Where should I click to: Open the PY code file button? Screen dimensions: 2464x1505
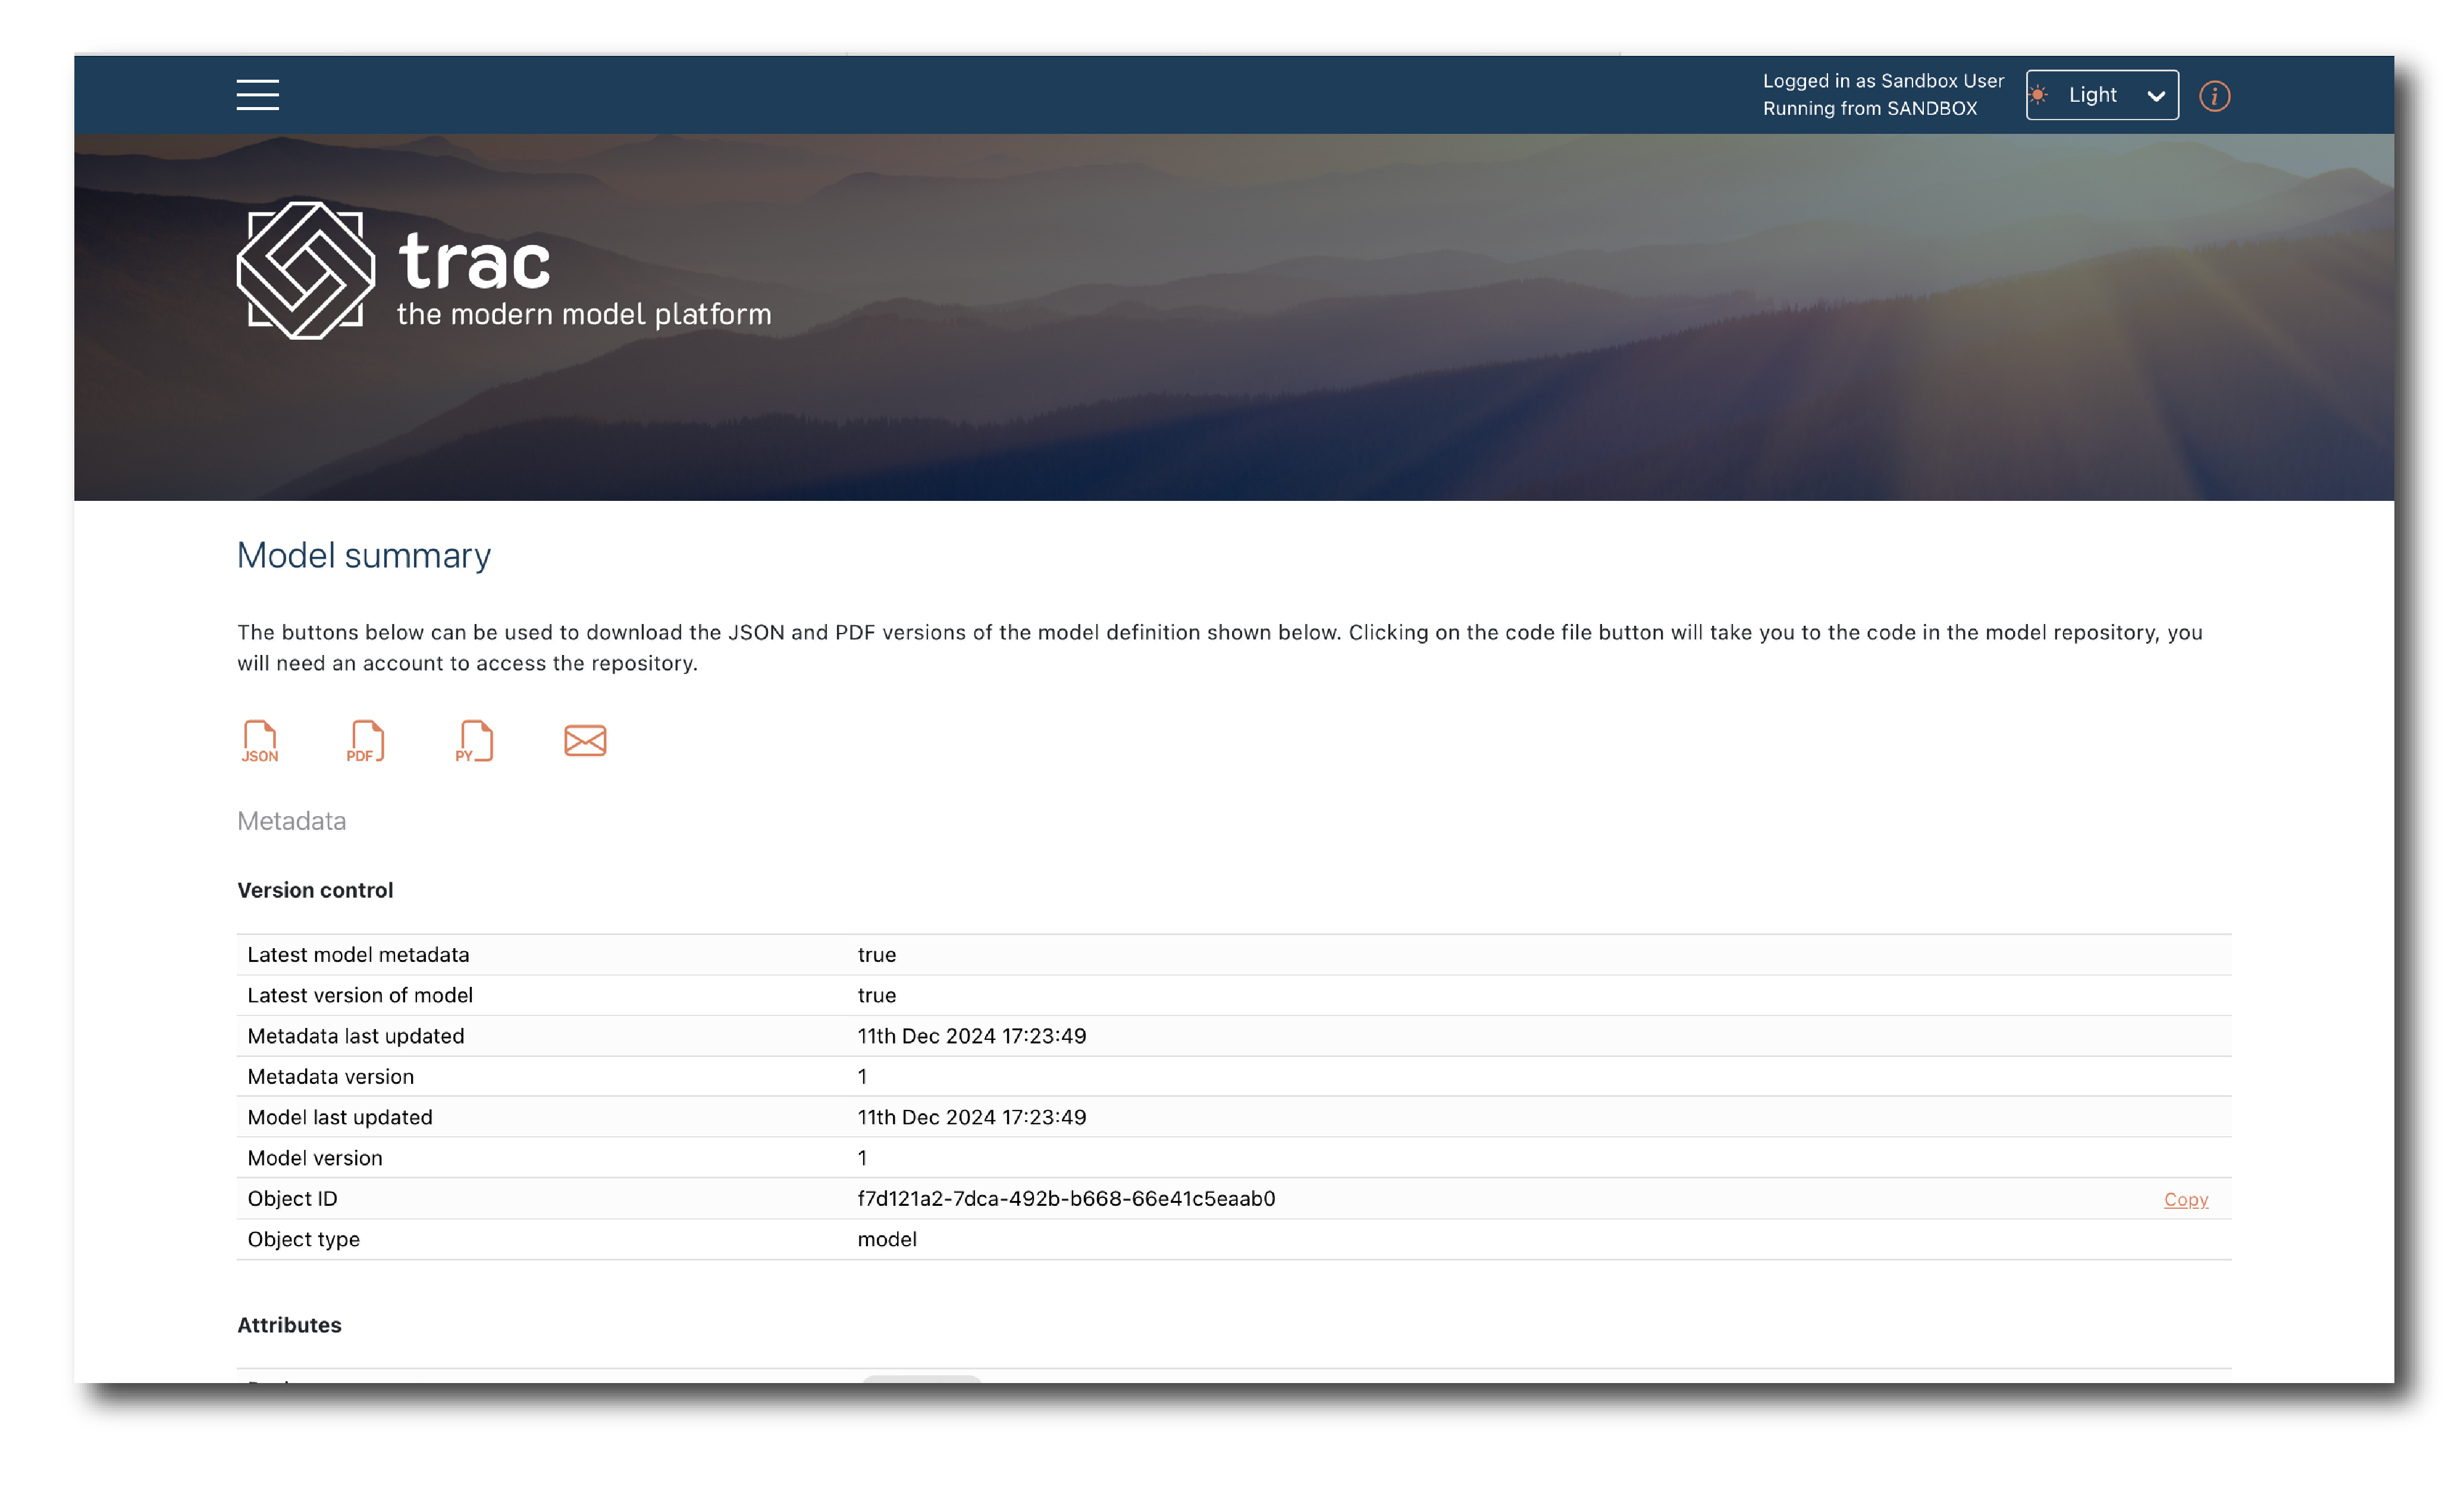click(x=474, y=741)
